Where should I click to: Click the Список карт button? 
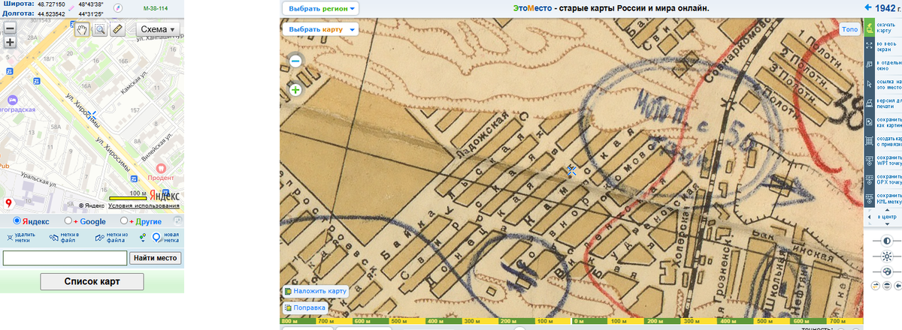[92, 282]
